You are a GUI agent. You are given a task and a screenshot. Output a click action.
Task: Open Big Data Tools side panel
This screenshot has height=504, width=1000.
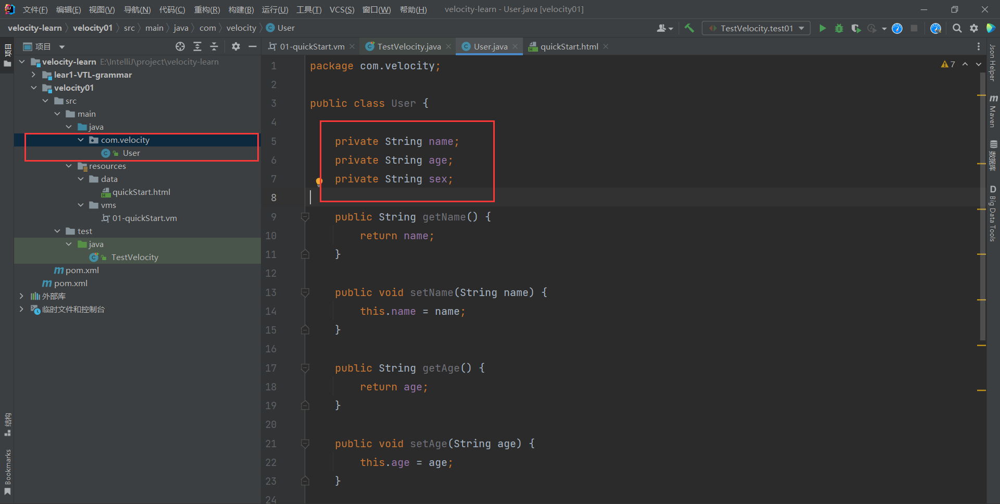[993, 214]
